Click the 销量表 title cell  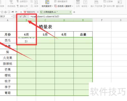pos(45,27)
